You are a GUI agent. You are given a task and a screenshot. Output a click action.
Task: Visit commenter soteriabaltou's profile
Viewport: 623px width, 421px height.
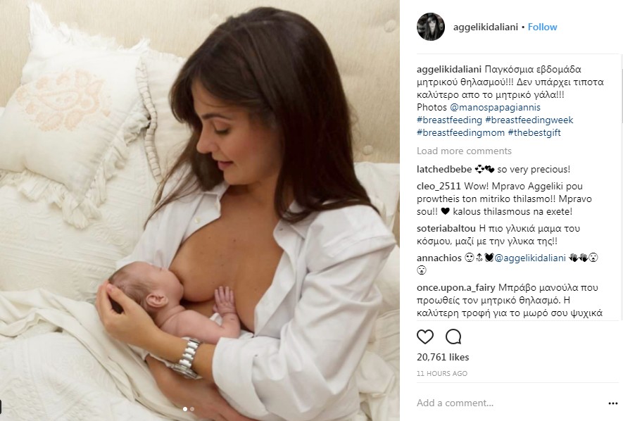[x=446, y=228]
